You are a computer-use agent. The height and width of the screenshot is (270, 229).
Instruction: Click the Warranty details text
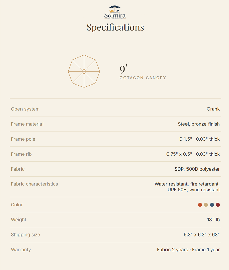tap(188, 250)
